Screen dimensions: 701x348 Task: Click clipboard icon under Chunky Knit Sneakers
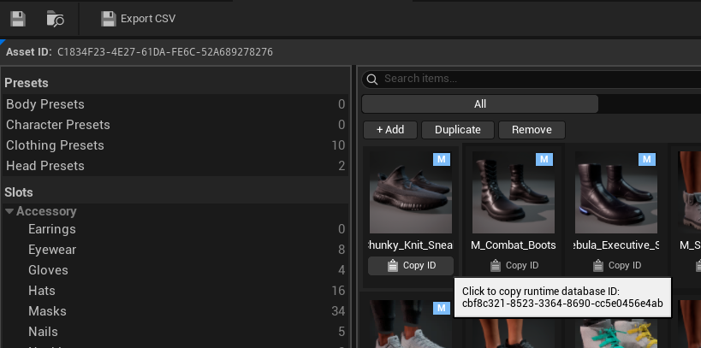click(x=393, y=265)
